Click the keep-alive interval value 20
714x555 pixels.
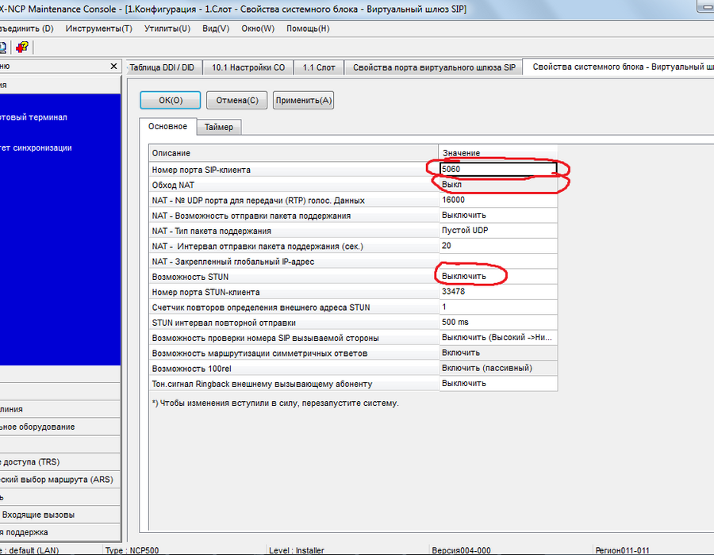click(498, 246)
